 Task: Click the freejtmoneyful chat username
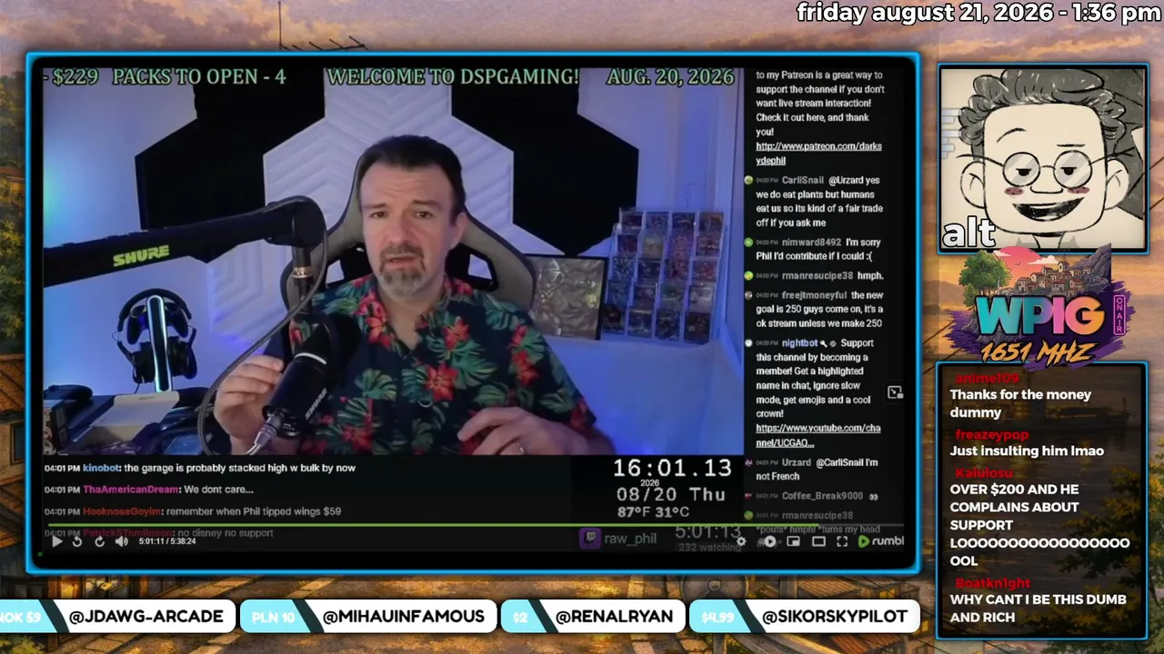pos(814,295)
